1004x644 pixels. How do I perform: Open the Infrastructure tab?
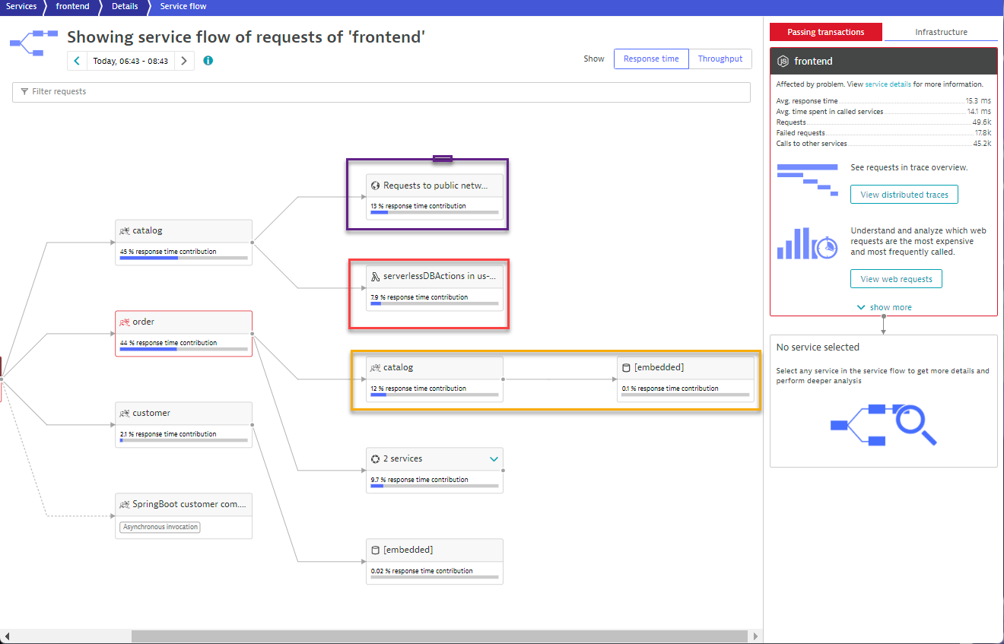click(x=941, y=32)
